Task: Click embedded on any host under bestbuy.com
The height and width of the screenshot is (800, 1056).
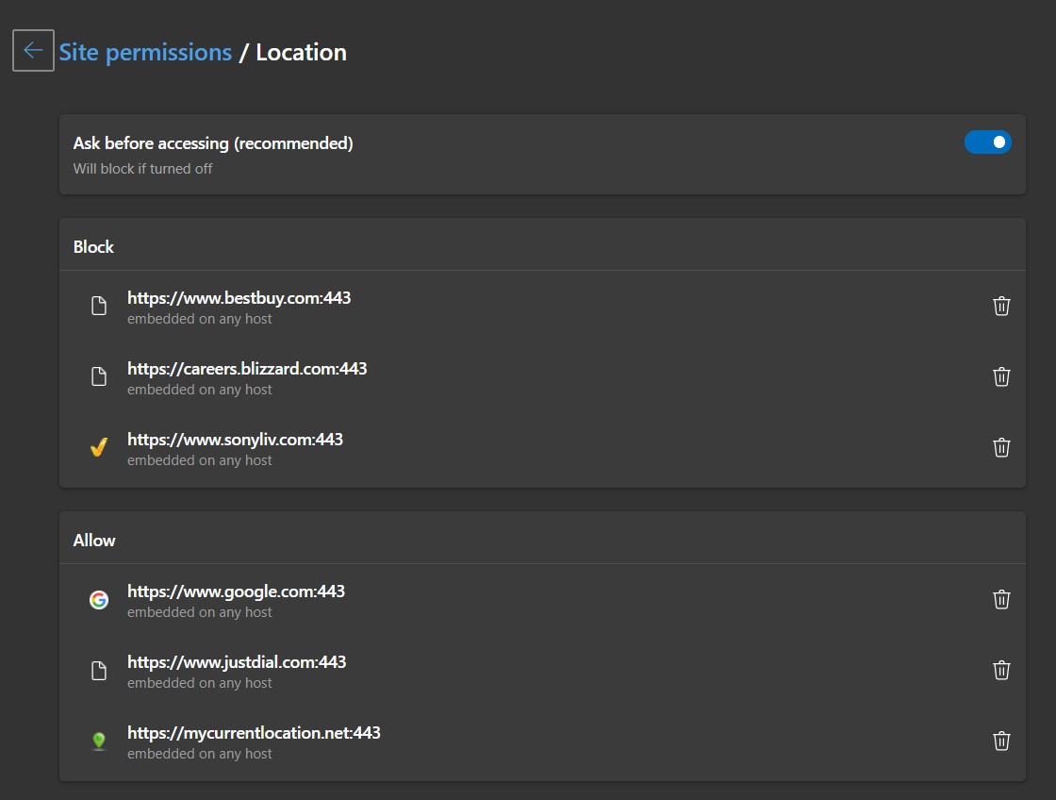Action: (199, 319)
